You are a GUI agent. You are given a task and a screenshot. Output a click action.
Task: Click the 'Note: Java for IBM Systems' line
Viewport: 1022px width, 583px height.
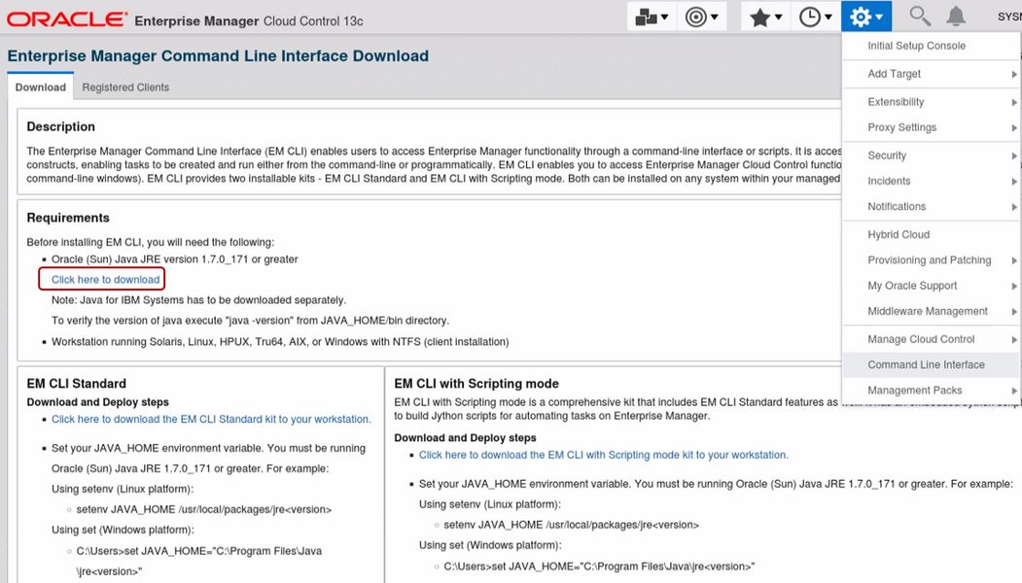[x=198, y=300]
